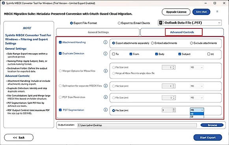Viewport: 229px width, 145px height.
Task: Open info icon for PST Segmentation
Action: pos(106,110)
